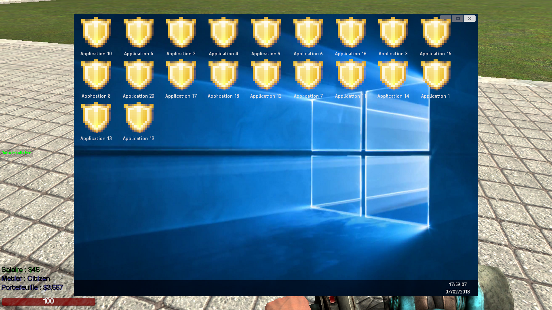Click the Application 1 shield icon

436,75
